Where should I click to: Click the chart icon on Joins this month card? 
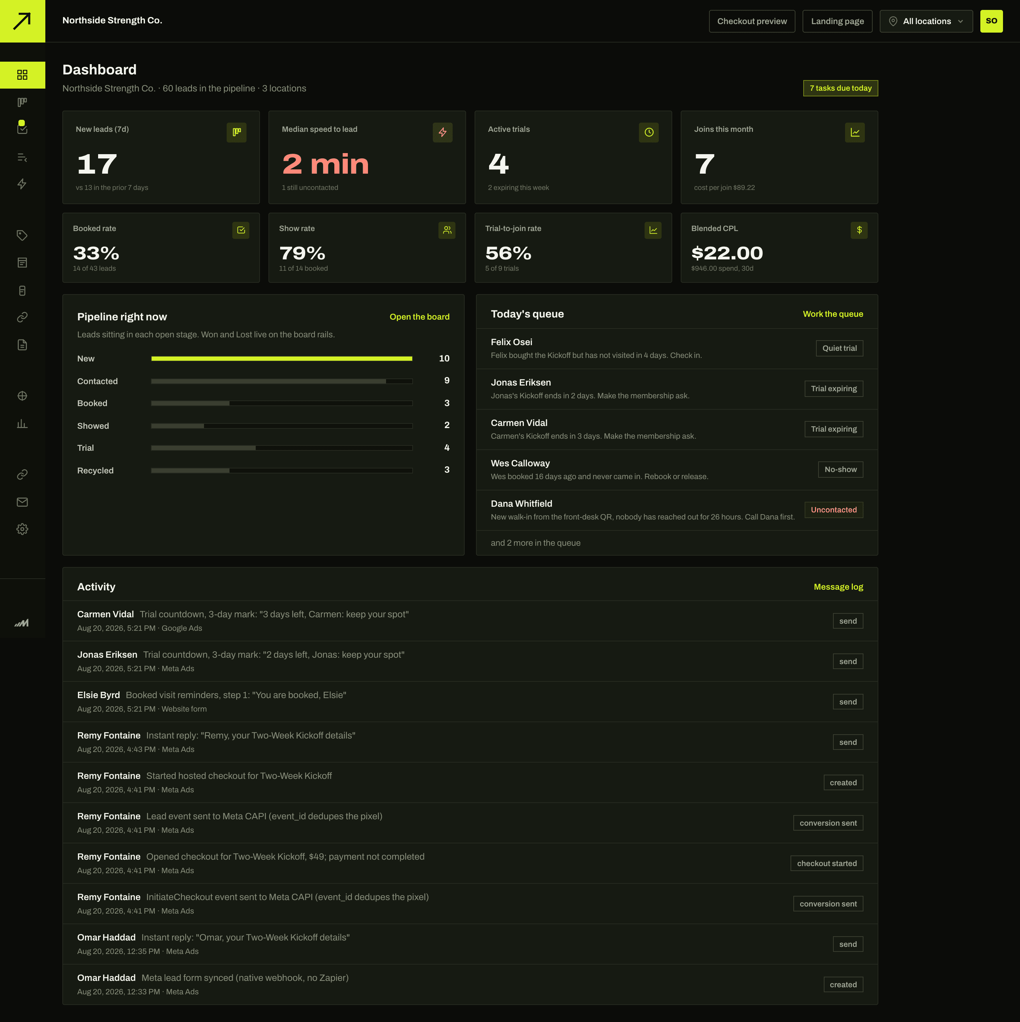pyautogui.click(x=855, y=132)
